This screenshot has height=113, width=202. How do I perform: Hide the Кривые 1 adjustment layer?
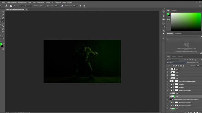click(168, 87)
